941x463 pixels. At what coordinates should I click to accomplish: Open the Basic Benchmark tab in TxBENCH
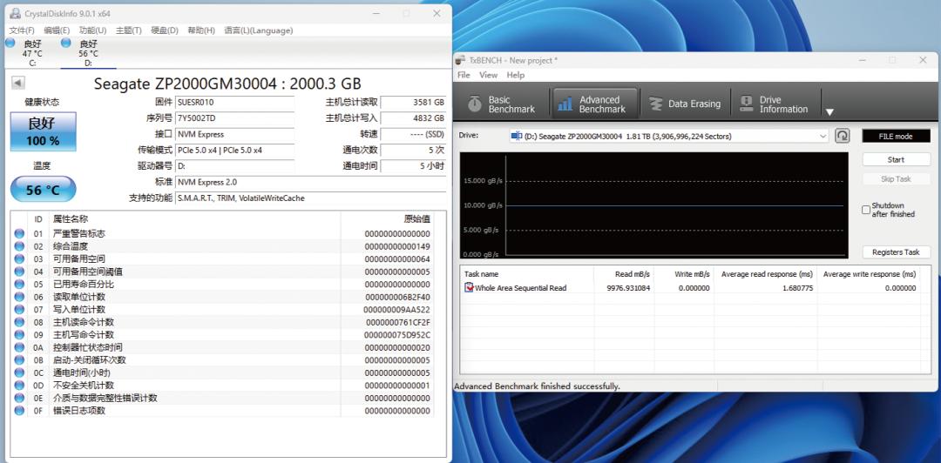point(502,104)
